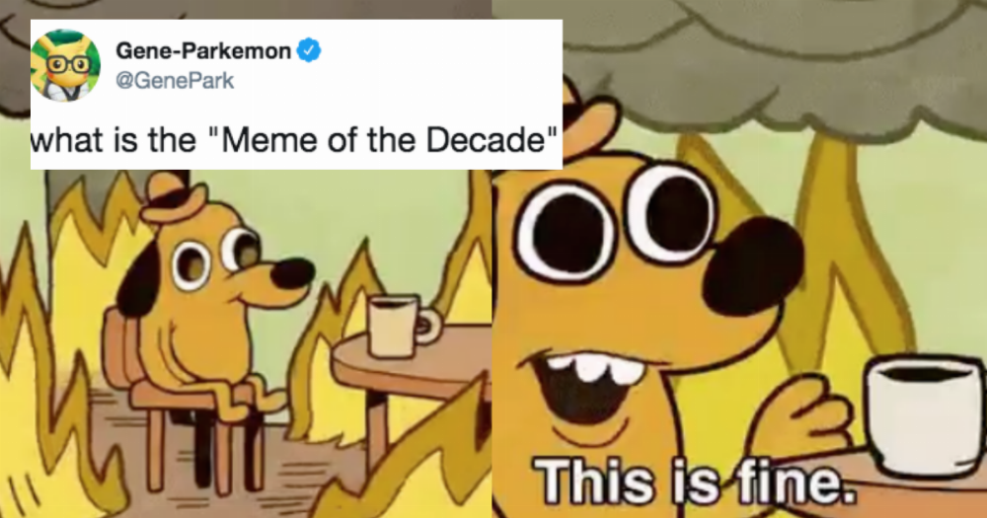Click the dog's smiling mouth with teeth
Screen dimensions: 987x518
[594, 383]
